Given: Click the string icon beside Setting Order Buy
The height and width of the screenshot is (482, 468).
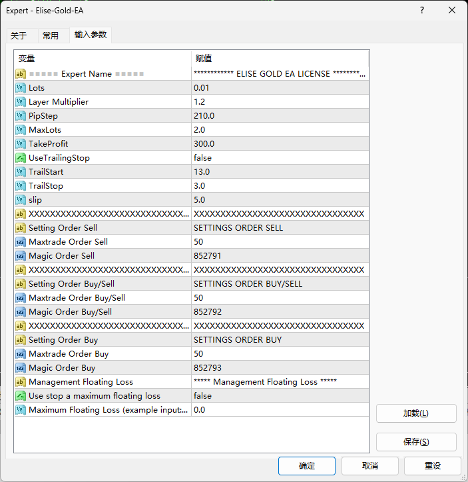Looking at the screenshot, I should pyautogui.click(x=20, y=340).
